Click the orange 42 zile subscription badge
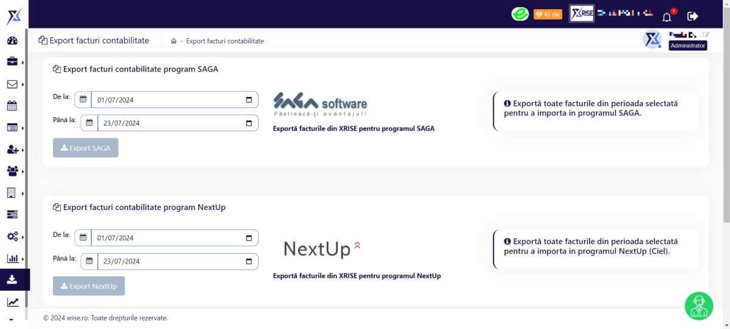This screenshot has height=329, width=730. [x=547, y=14]
